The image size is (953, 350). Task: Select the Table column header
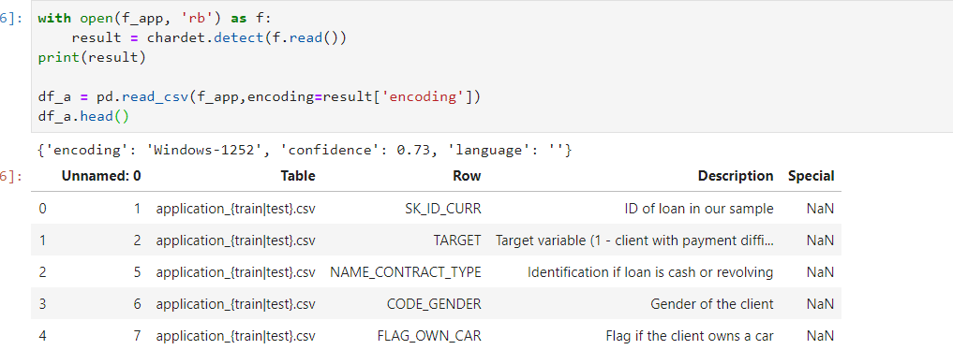pyautogui.click(x=298, y=176)
